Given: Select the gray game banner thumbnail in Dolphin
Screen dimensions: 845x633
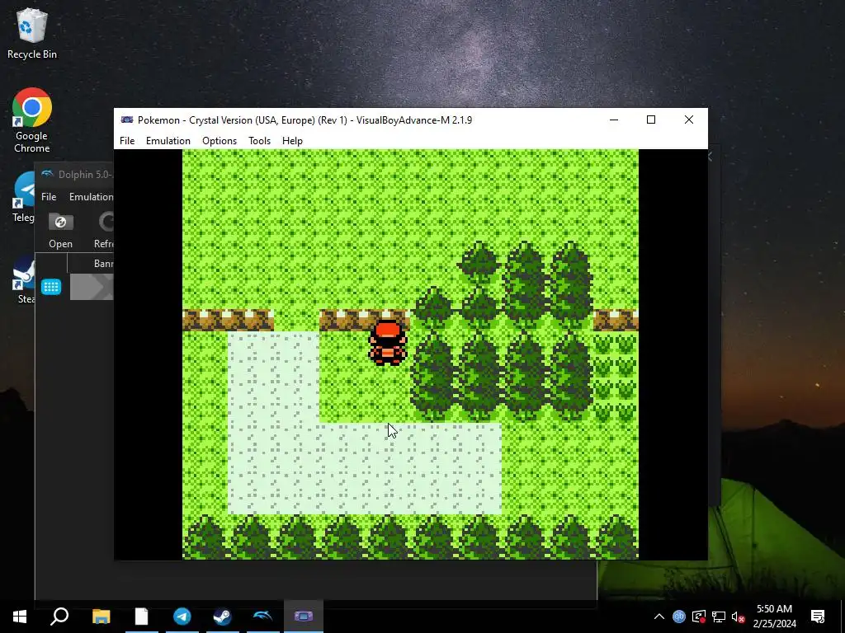Looking at the screenshot, I should [x=92, y=287].
